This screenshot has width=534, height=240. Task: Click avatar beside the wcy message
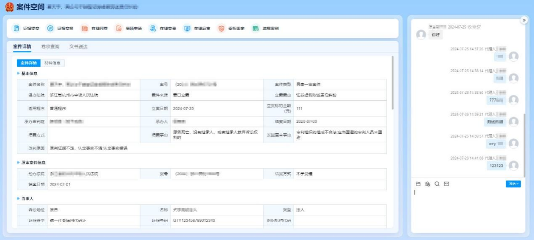514,144
